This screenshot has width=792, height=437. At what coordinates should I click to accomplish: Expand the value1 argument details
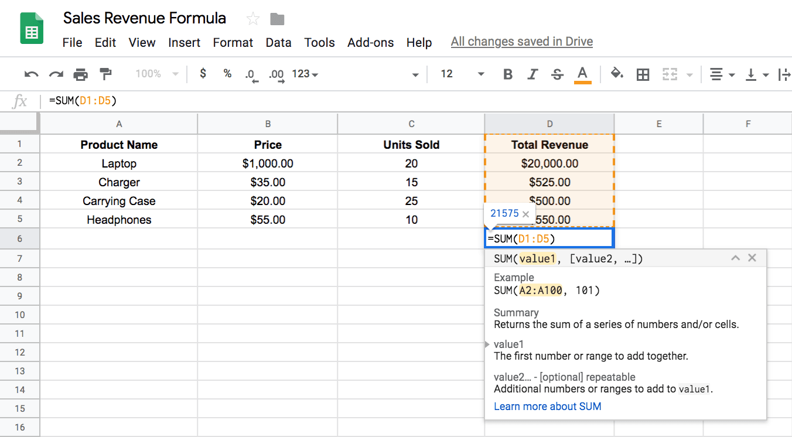click(487, 344)
